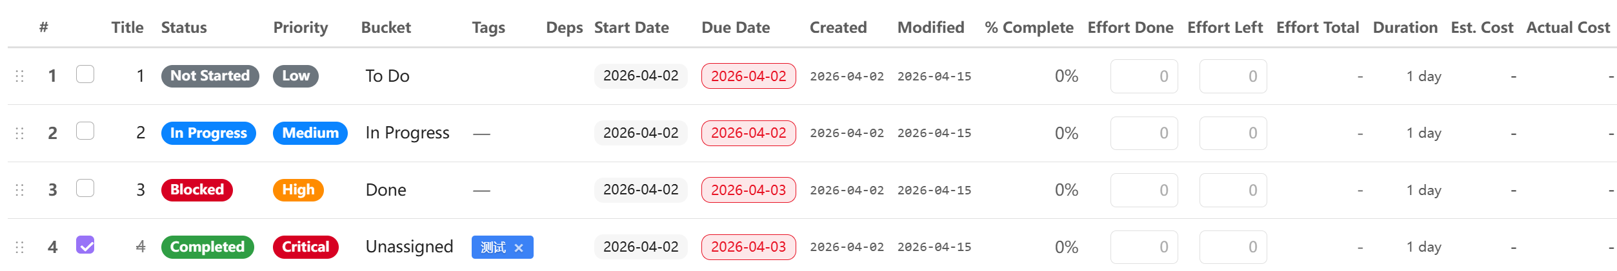The height and width of the screenshot is (271, 1617).
Task: Grab the drag handle for row 4
Action: pos(19,247)
